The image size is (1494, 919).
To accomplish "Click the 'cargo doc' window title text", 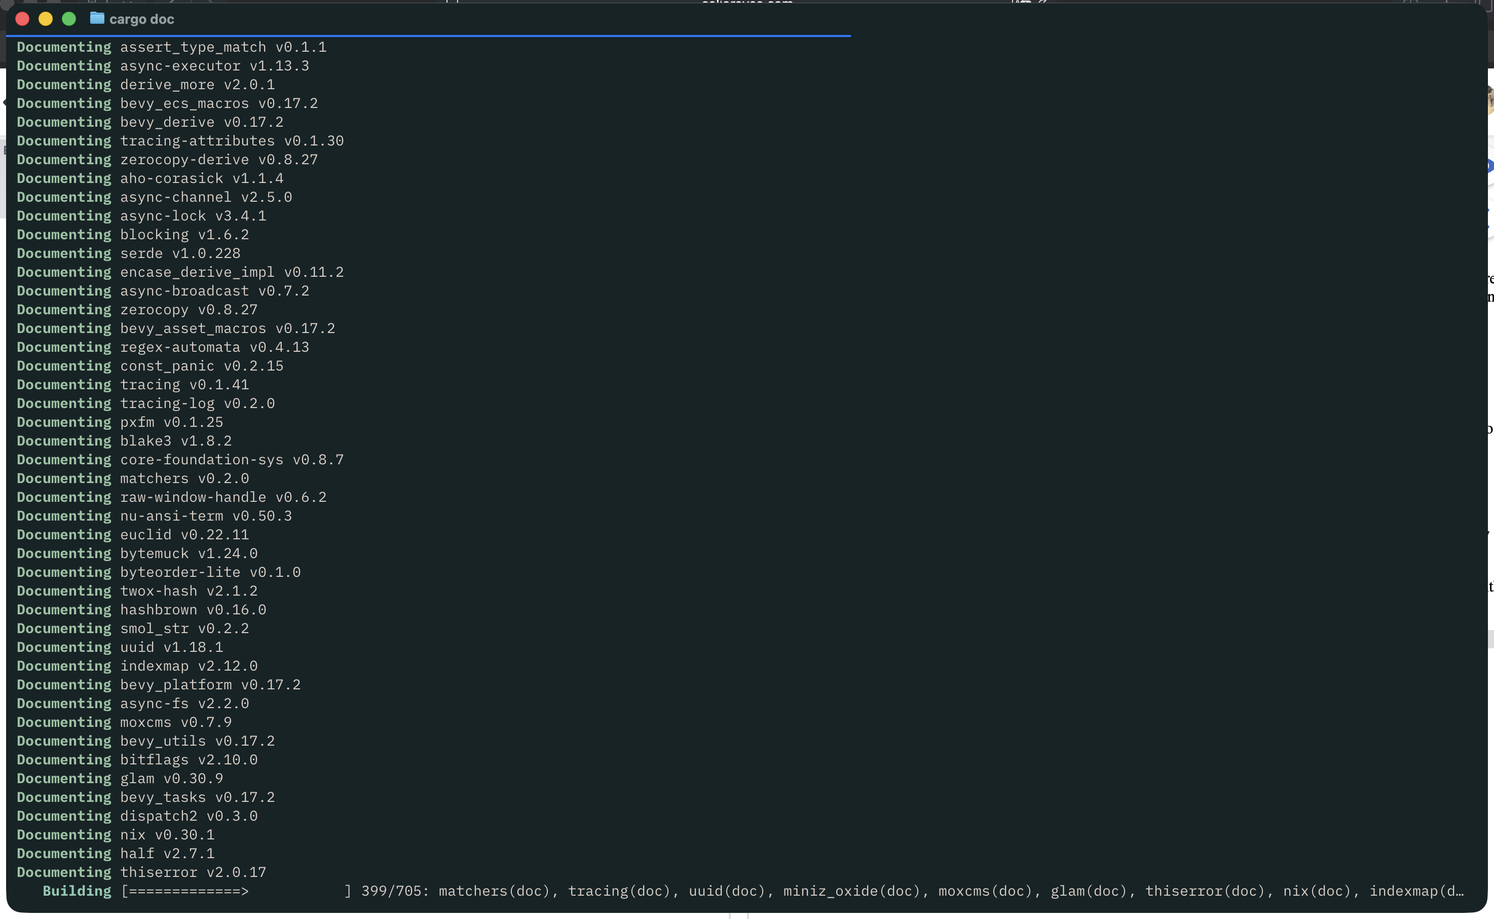I will click(x=141, y=19).
